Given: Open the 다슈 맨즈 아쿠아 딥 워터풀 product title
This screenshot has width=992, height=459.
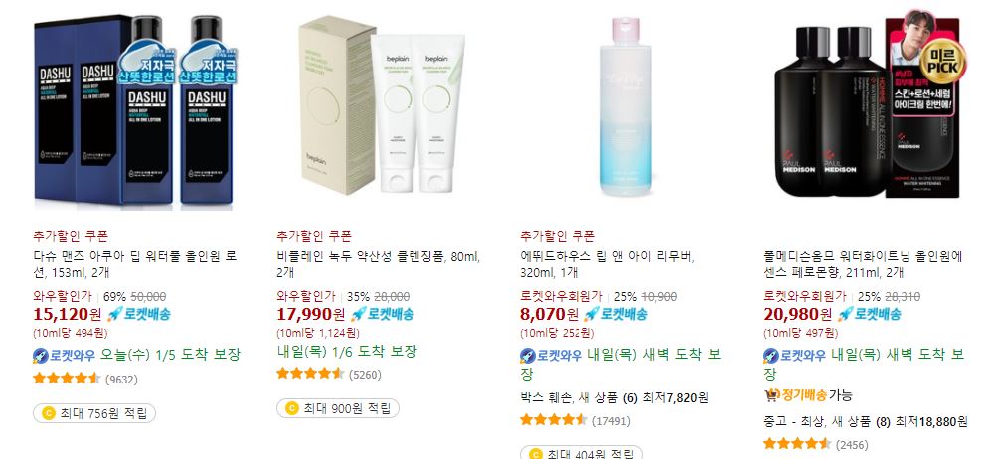Looking at the screenshot, I should click(x=135, y=265).
